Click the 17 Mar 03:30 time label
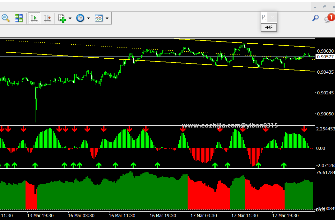Viewport: 335px width, 220px height. pos(204,216)
